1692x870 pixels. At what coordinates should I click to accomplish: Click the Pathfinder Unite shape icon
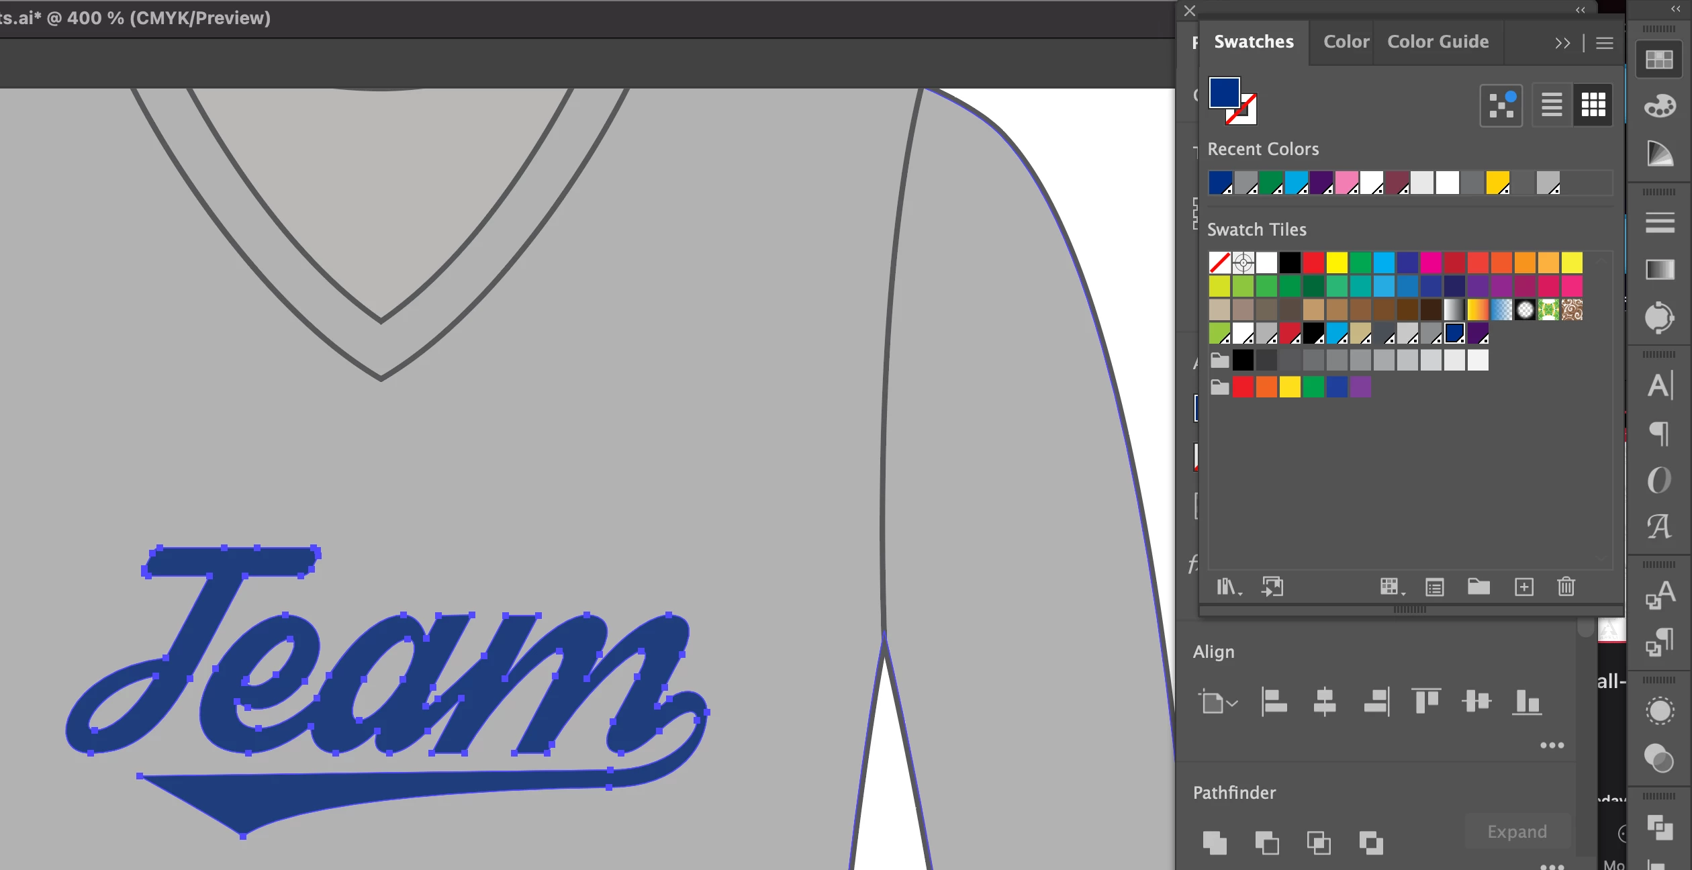(1215, 842)
